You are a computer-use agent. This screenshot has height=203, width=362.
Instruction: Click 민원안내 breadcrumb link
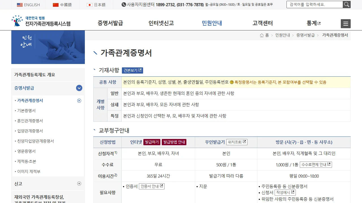pyautogui.click(x=283, y=35)
